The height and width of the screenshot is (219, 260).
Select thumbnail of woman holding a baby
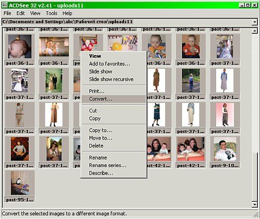tap(54, 47)
